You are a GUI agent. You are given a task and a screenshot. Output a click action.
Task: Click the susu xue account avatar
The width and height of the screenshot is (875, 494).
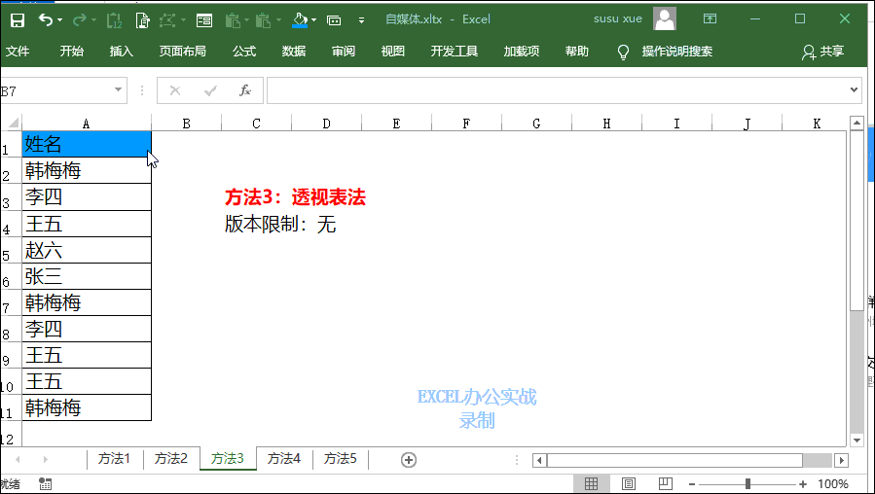665,18
